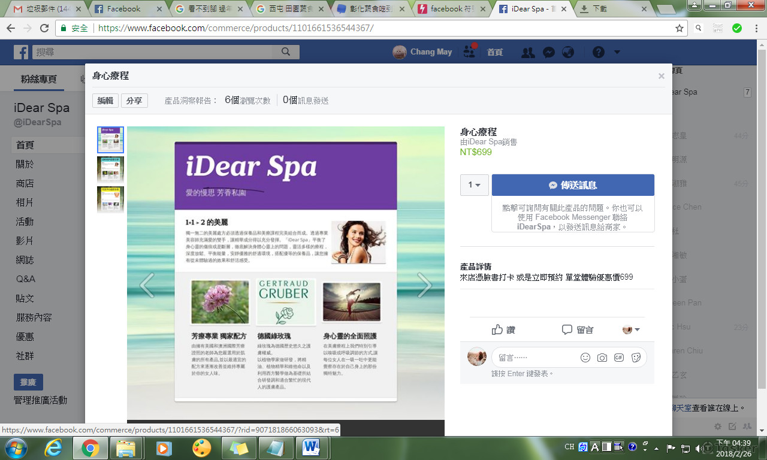Expand the account menu arrow in header
767x460 pixels.
click(x=617, y=53)
